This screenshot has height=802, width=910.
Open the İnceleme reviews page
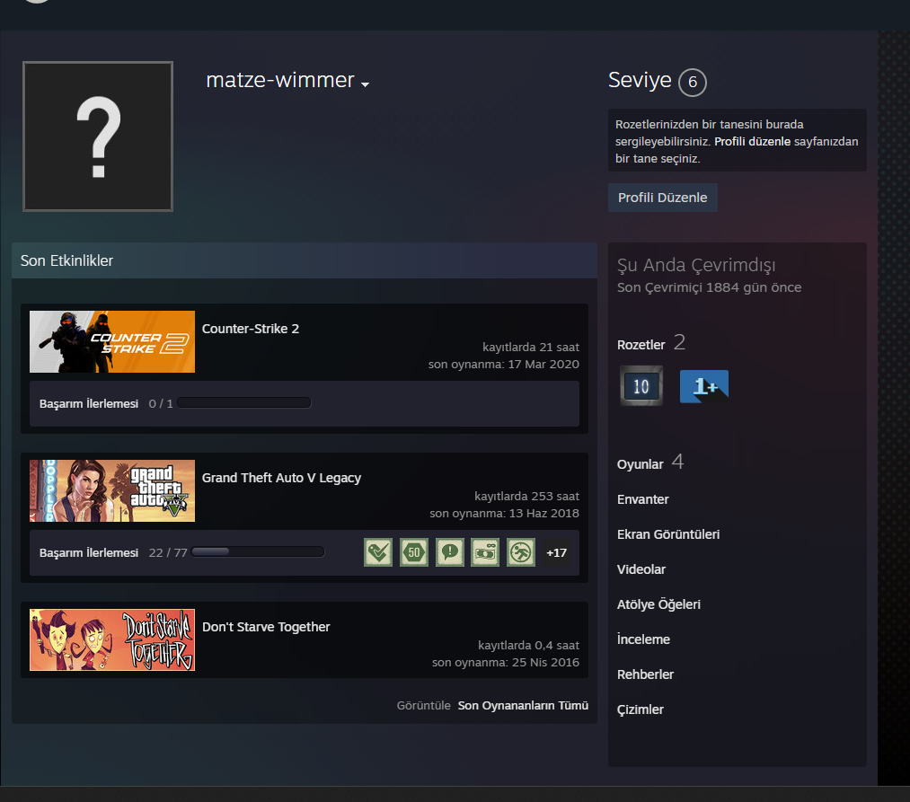pos(643,639)
